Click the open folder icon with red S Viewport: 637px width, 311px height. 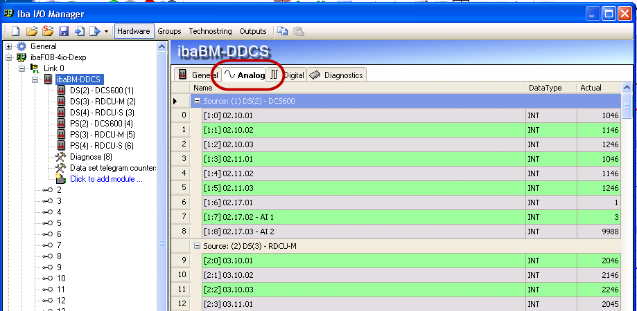pos(48,31)
